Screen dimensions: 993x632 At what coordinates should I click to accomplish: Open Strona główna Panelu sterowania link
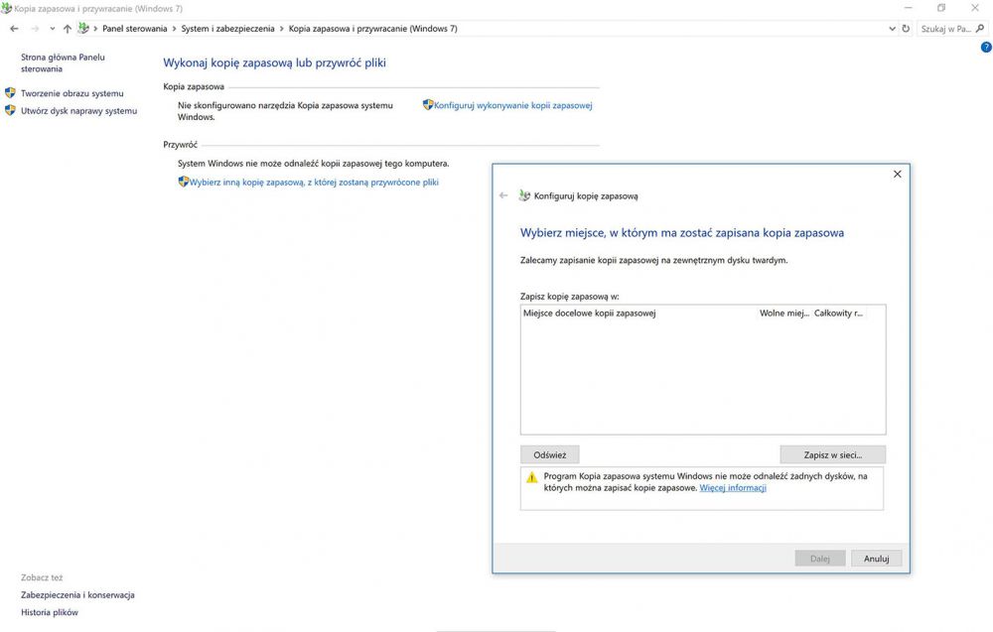coord(63,63)
